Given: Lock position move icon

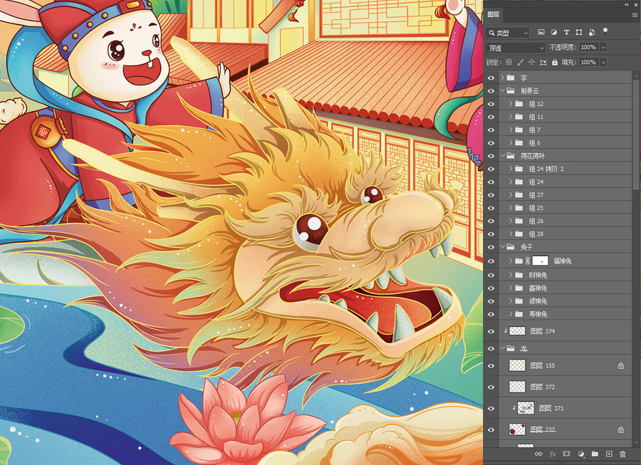Looking at the screenshot, I should (531, 62).
